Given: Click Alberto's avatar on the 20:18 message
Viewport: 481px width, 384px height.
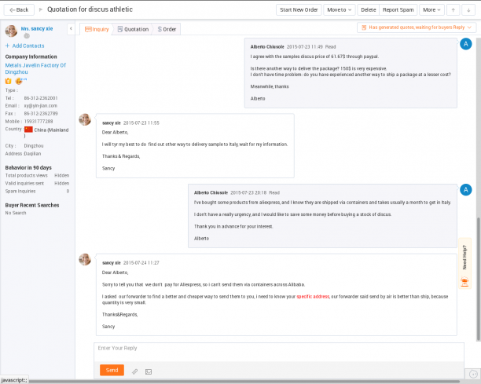Looking at the screenshot, I should 465,190.
